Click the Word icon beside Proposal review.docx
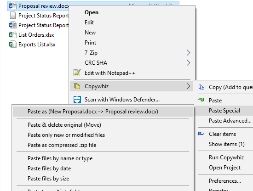 pyautogui.click(x=13, y=6)
